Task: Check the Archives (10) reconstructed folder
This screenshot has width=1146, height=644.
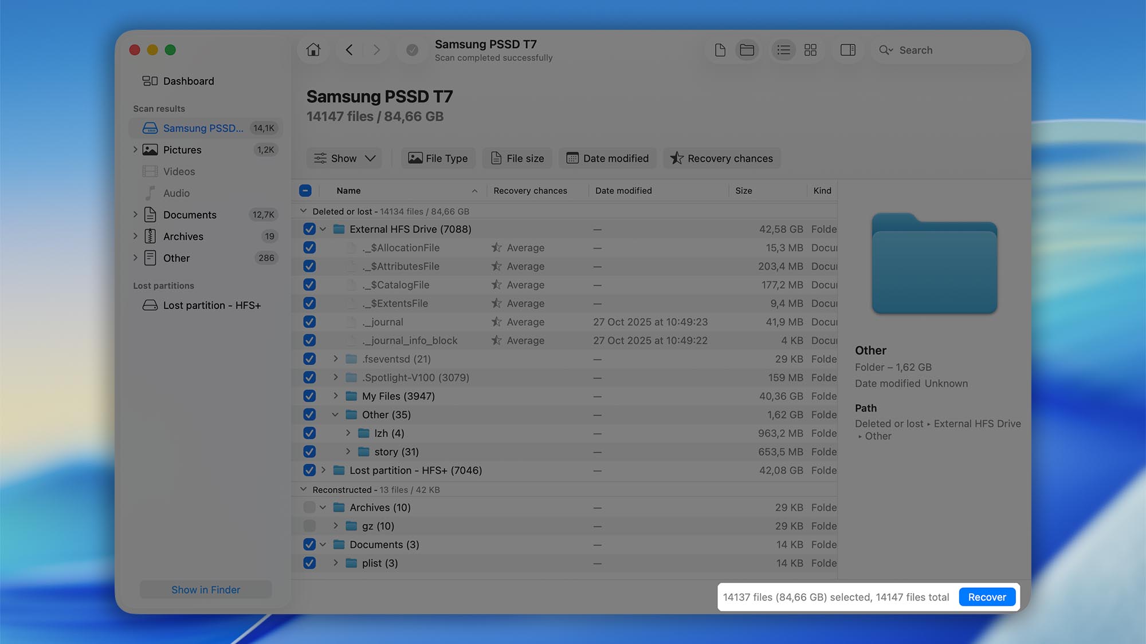Action: [x=309, y=507]
